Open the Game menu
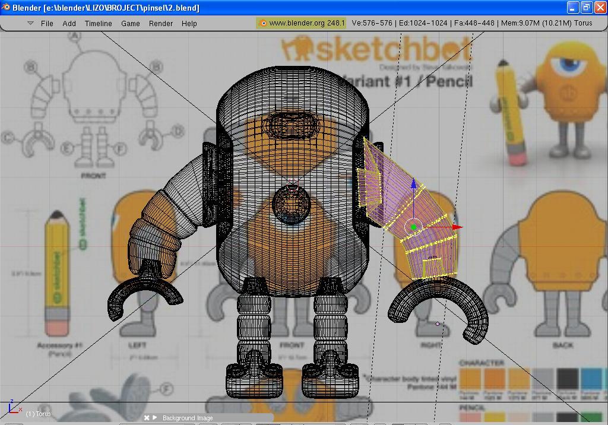608x425 pixels. [130, 23]
